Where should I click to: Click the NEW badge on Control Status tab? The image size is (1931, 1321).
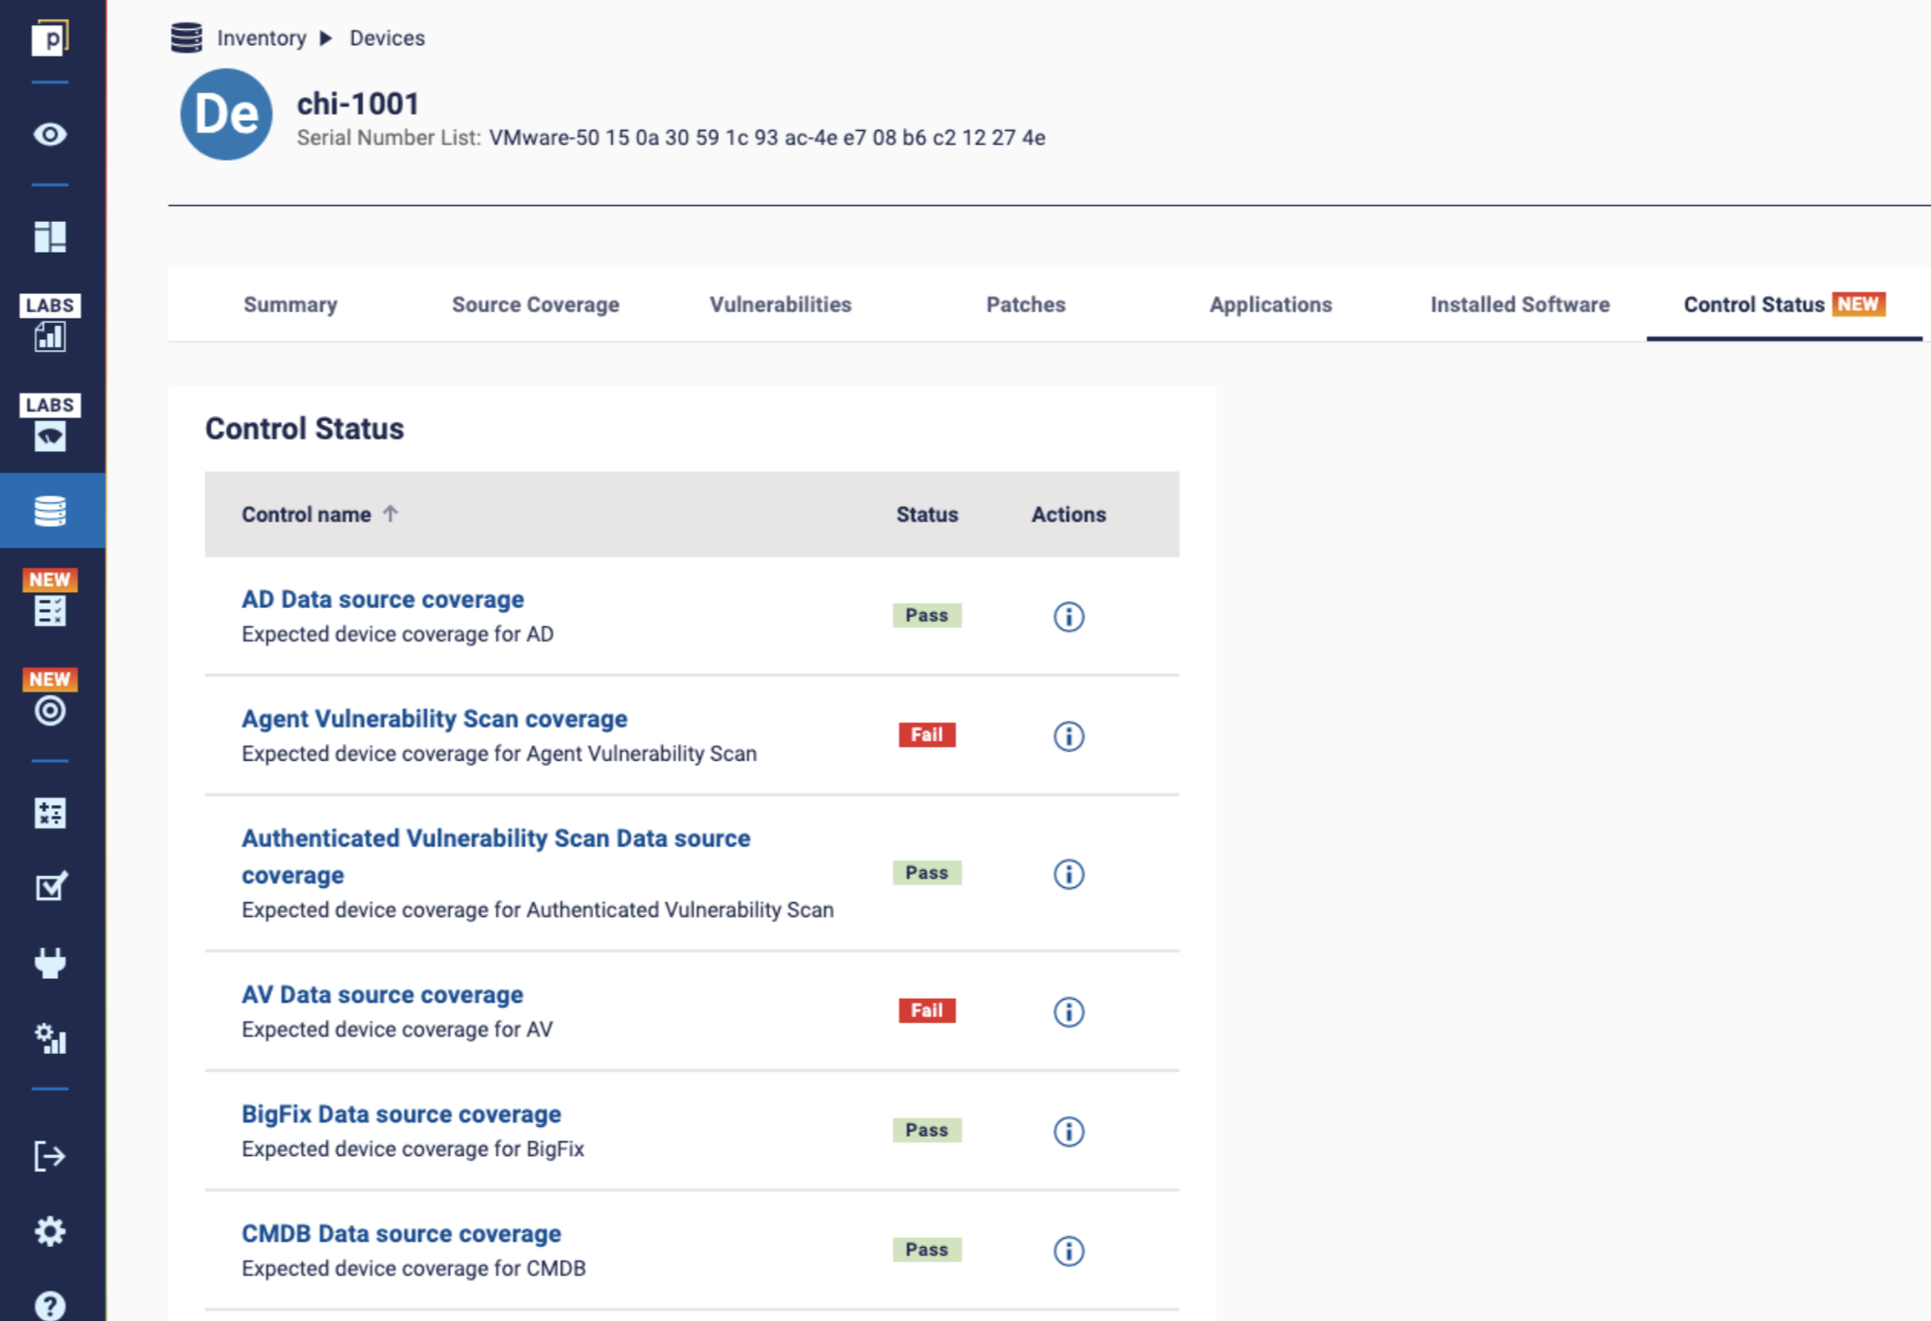point(1858,304)
